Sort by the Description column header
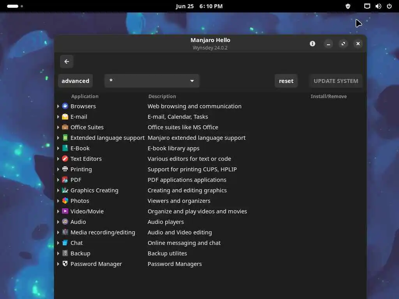Viewport: 399px width, 299px height. click(x=162, y=97)
